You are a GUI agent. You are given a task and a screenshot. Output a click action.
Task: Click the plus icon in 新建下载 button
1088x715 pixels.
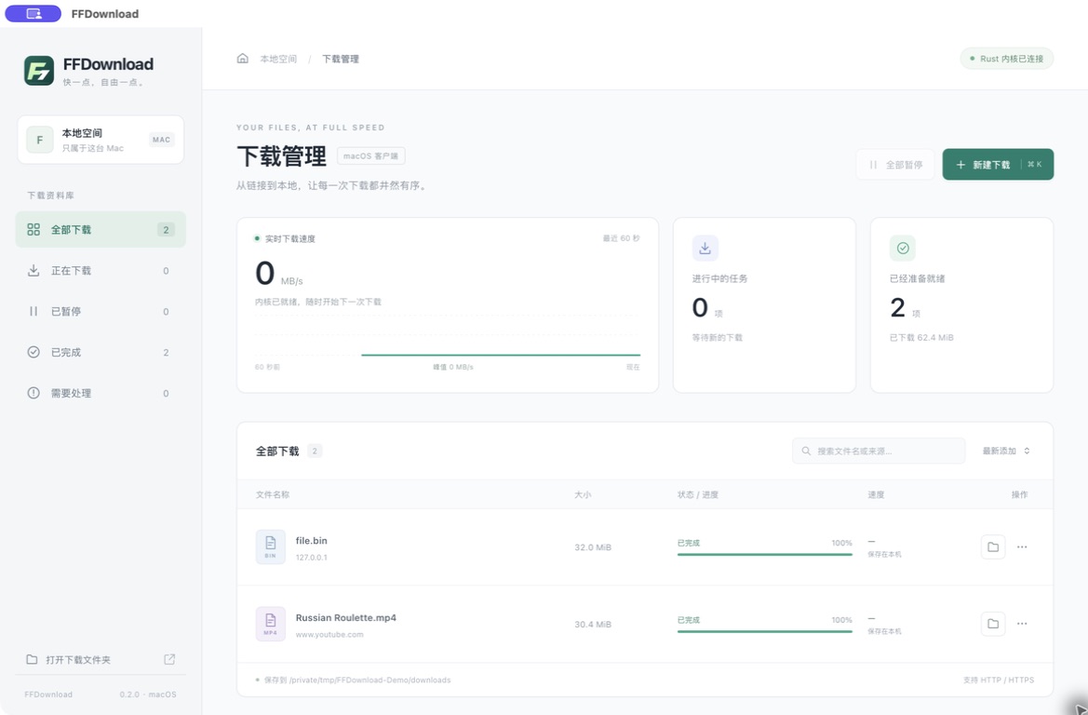pyautogui.click(x=961, y=165)
